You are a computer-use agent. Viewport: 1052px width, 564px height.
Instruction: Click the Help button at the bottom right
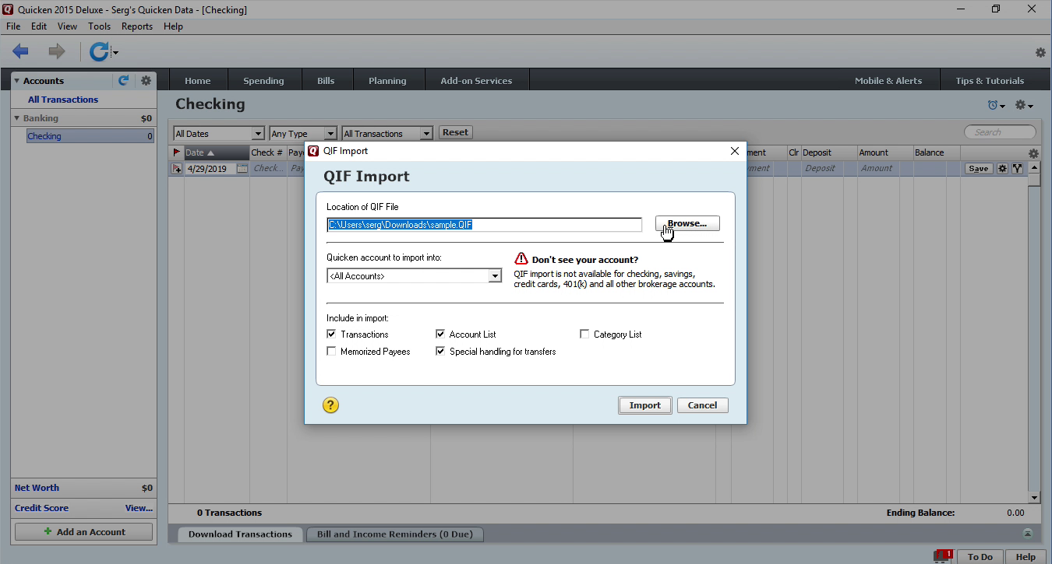tap(1026, 556)
